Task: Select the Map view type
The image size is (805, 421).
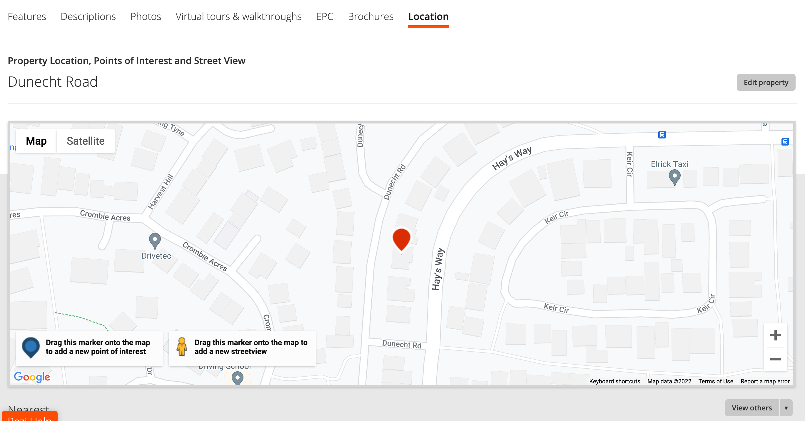Action: pos(36,141)
